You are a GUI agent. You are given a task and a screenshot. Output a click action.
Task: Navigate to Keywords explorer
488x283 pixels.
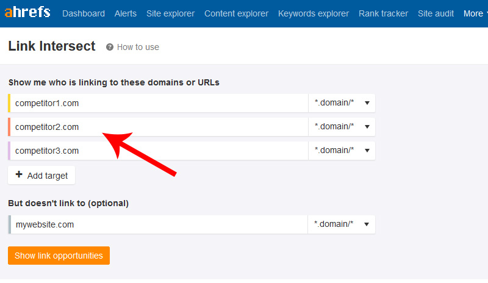314,13
